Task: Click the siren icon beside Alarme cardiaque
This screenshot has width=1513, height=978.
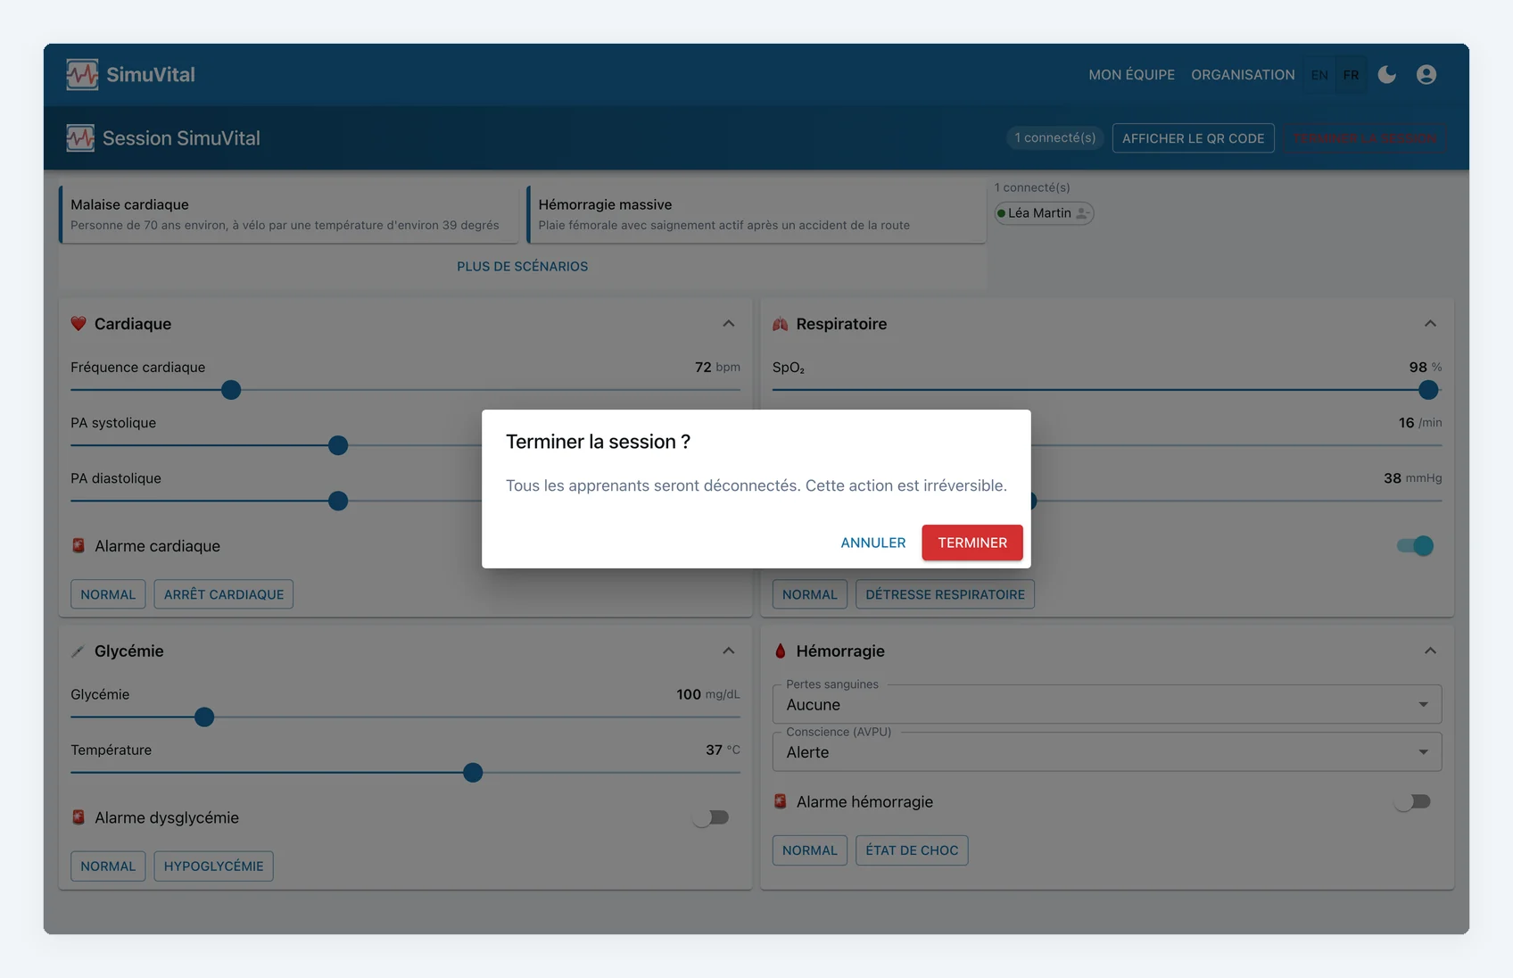Action: click(79, 545)
